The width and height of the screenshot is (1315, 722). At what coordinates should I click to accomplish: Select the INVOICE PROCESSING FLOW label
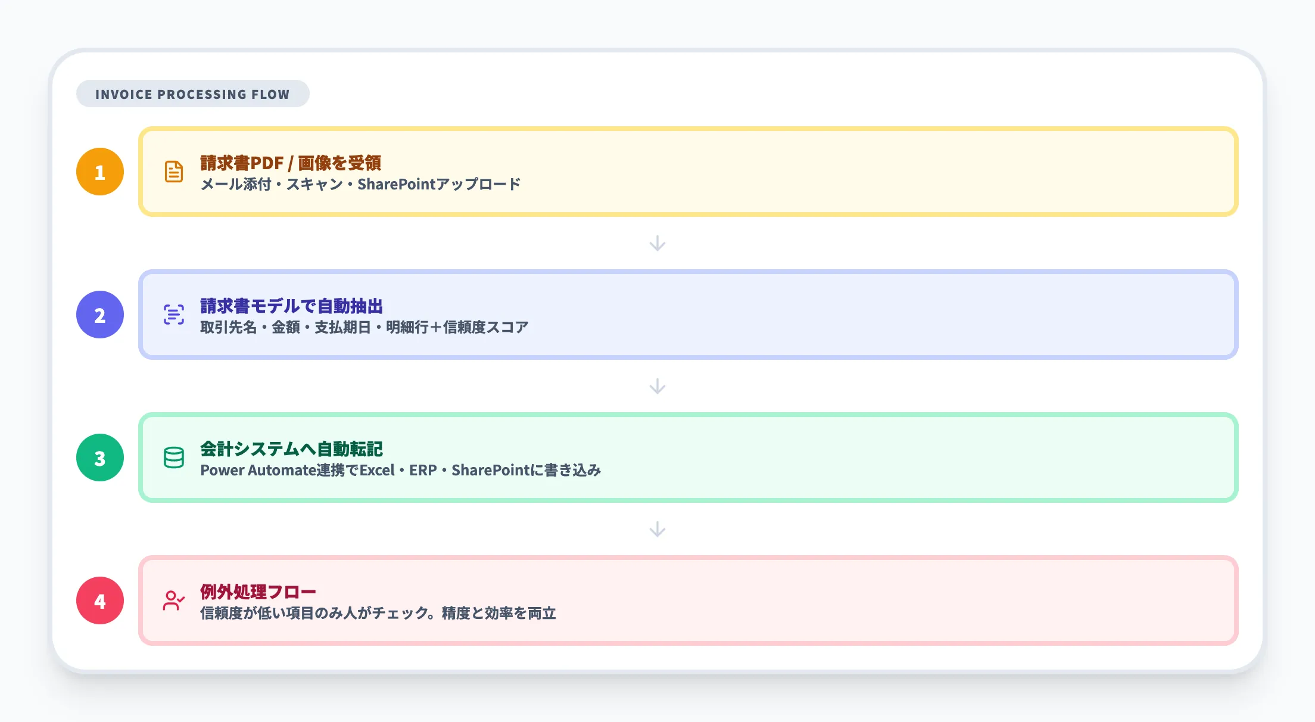click(x=193, y=93)
